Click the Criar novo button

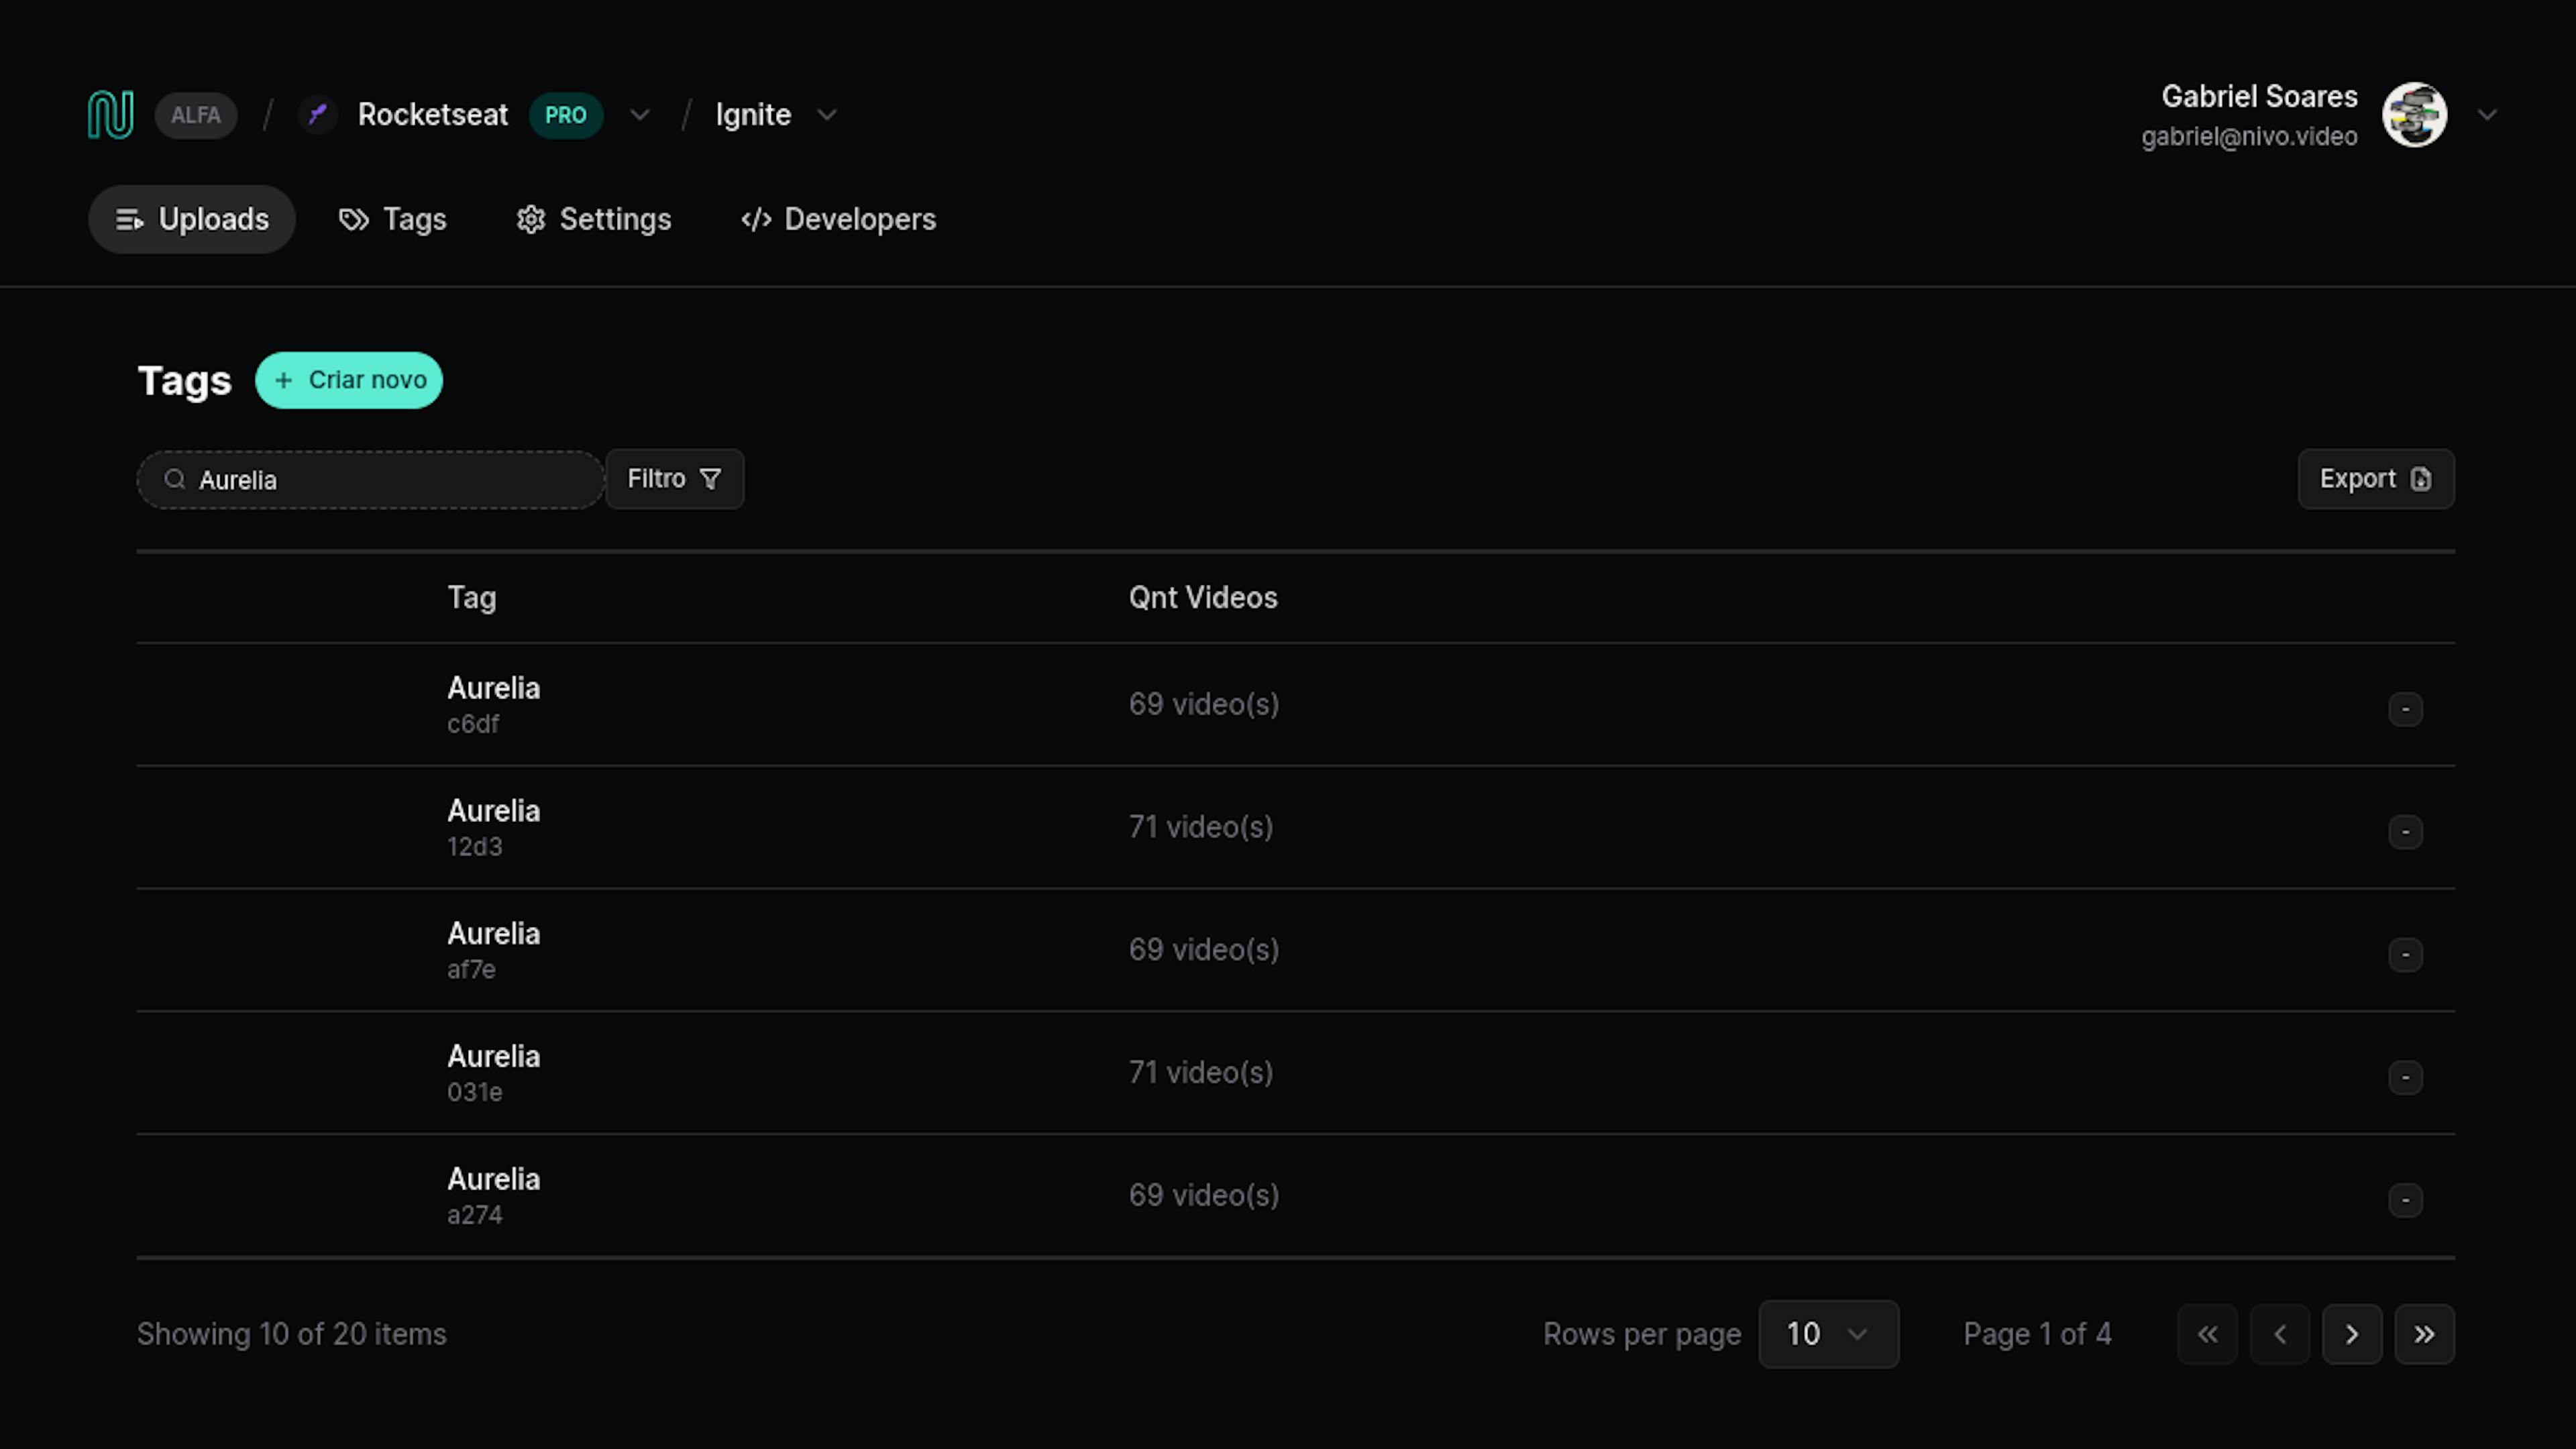tap(349, 380)
